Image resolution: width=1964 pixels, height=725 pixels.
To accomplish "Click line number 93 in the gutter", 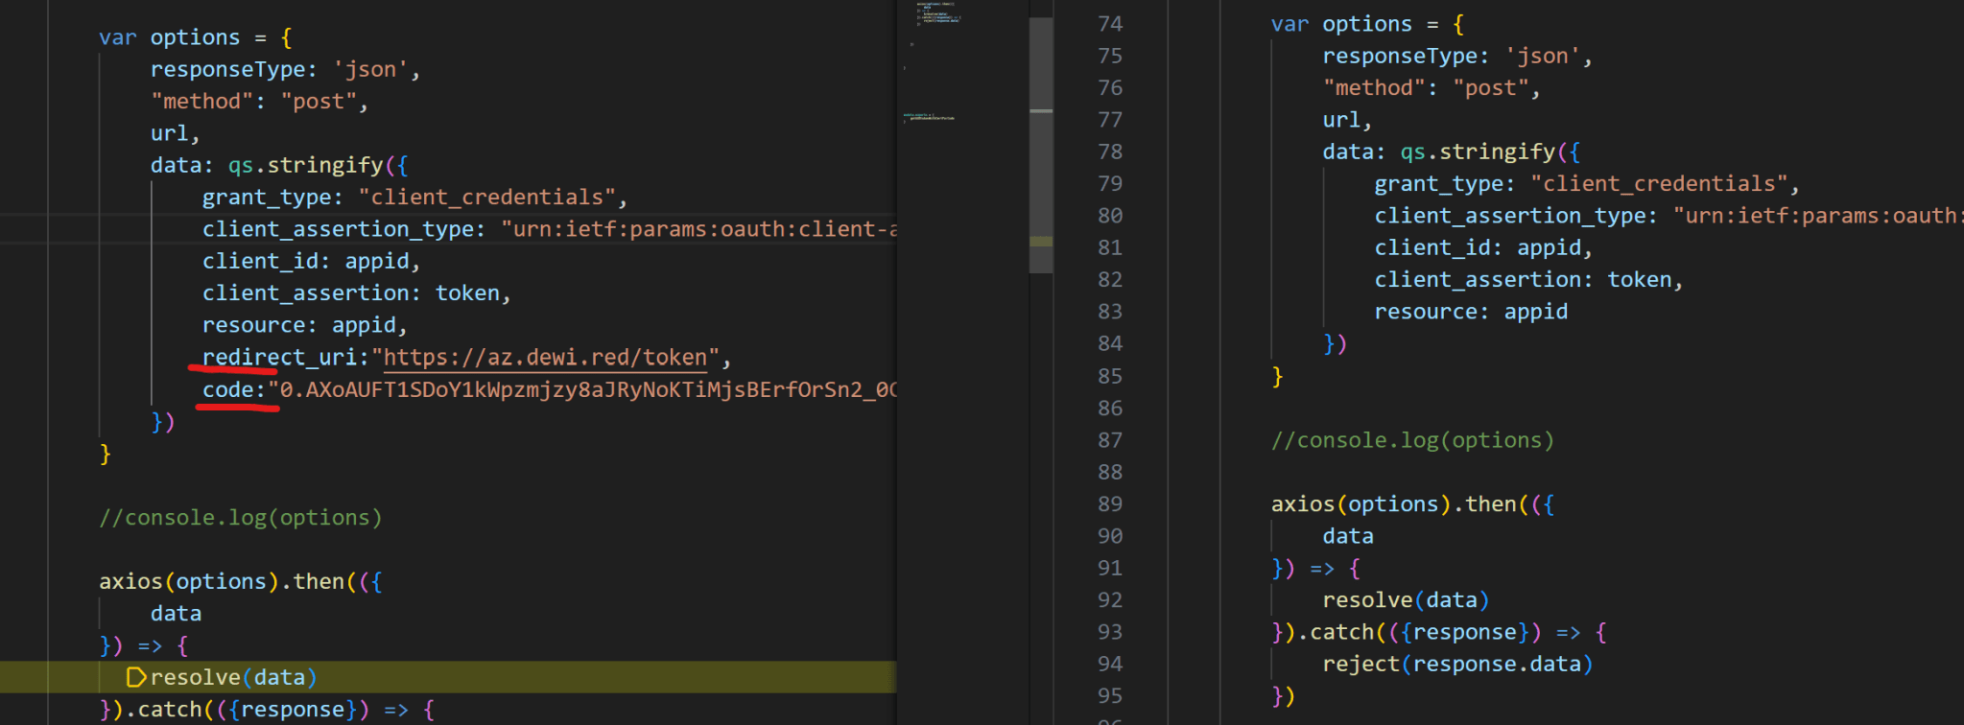I will [x=1109, y=632].
